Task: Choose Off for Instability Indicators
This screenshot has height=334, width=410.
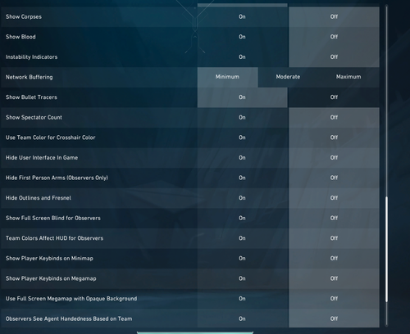Action: [334, 57]
